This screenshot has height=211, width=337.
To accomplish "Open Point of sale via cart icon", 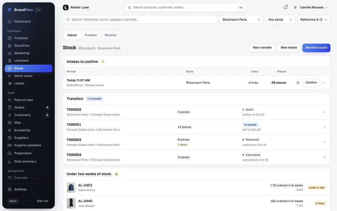I will click(x=9, y=100).
